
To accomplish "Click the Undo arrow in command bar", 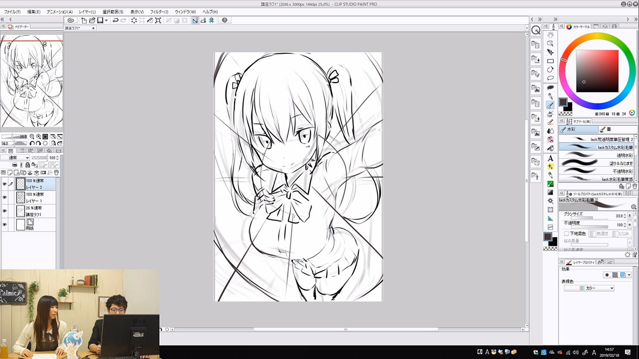I will (115, 20).
